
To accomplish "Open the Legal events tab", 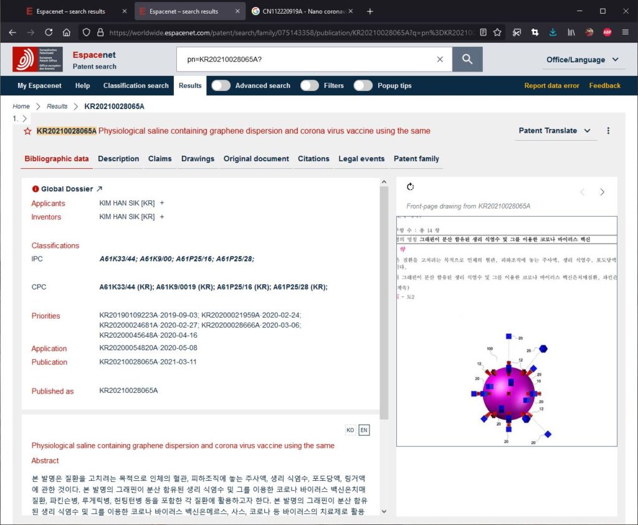I will (x=361, y=159).
